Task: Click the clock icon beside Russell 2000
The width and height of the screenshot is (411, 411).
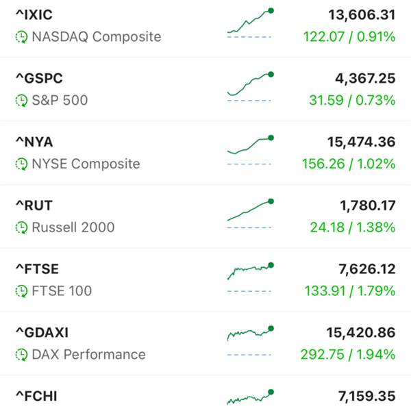Action: [x=22, y=227]
